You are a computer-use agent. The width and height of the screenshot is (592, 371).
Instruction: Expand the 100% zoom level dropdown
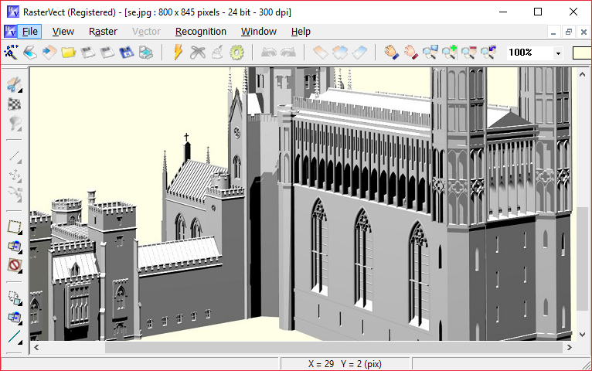coord(558,53)
